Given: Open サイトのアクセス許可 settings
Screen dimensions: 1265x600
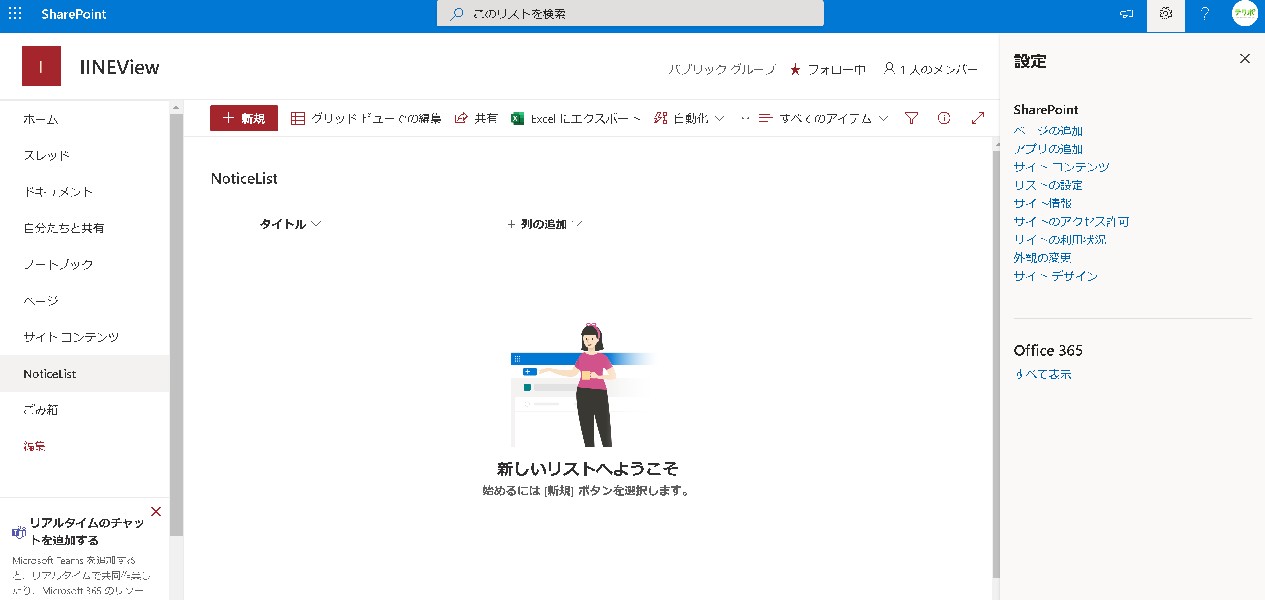Looking at the screenshot, I should coord(1071,221).
